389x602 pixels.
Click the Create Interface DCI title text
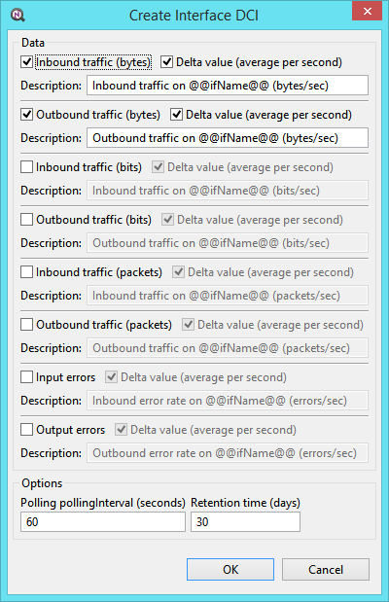pyautogui.click(x=194, y=16)
